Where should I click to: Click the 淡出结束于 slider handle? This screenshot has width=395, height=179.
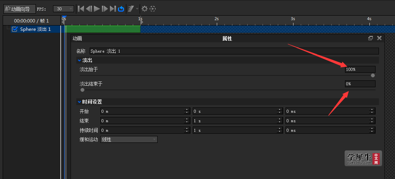[x=82, y=90]
